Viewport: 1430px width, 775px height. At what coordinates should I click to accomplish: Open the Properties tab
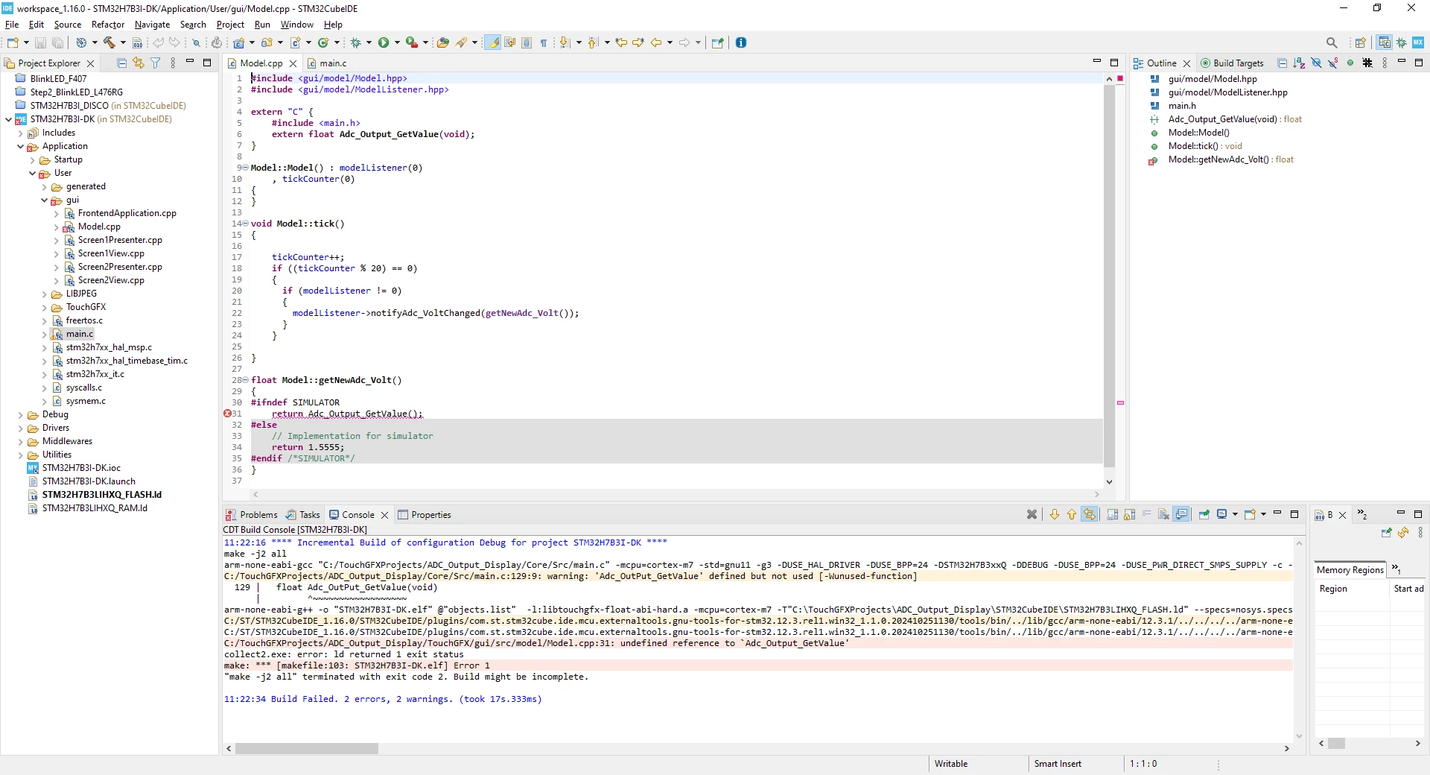[x=425, y=515]
